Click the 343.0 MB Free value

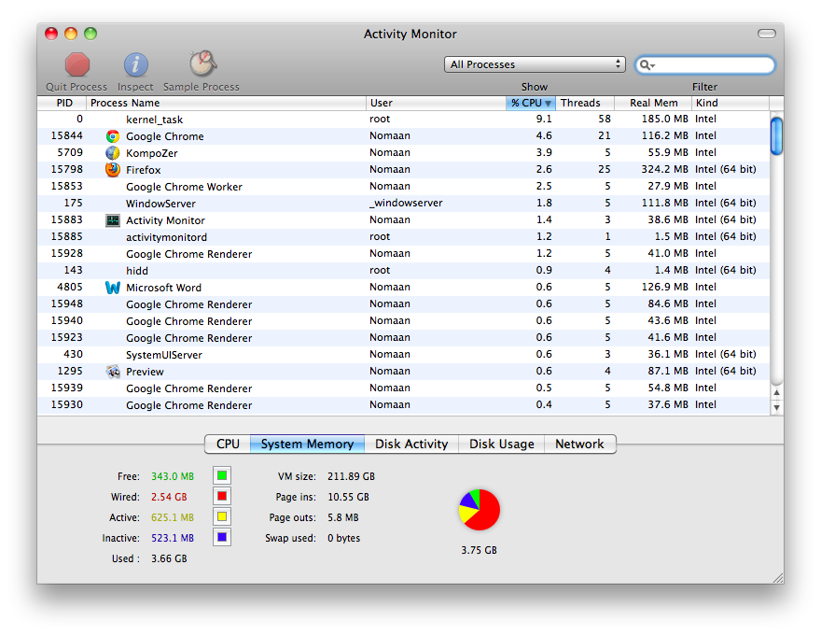coord(173,476)
